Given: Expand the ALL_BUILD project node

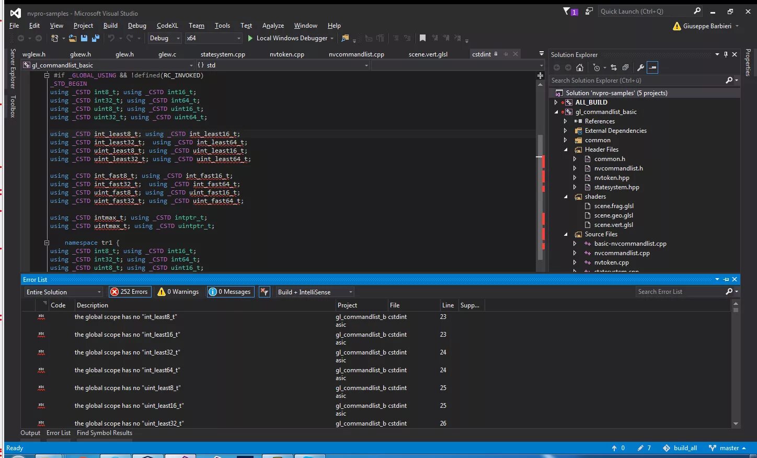Looking at the screenshot, I should tap(556, 102).
